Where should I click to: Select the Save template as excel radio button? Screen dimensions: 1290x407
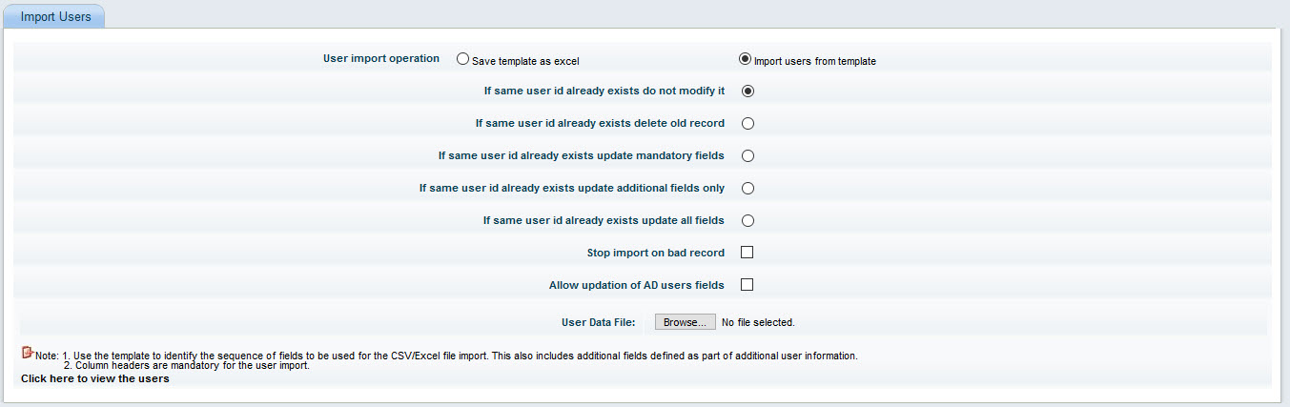463,59
